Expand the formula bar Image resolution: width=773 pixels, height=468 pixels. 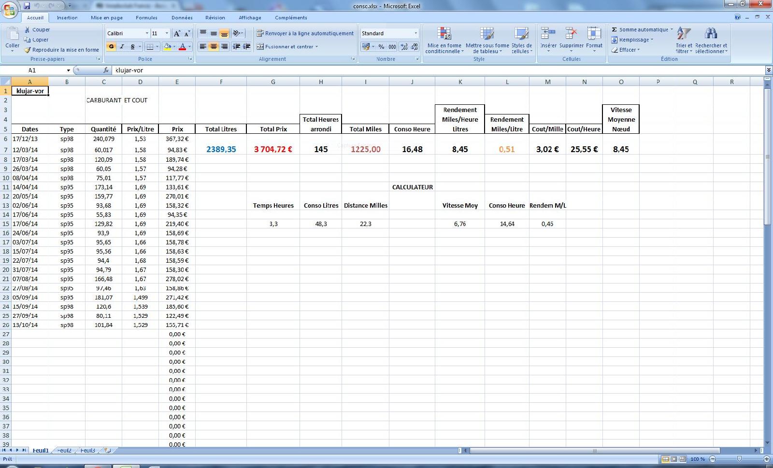pyautogui.click(x=768, y=71)
